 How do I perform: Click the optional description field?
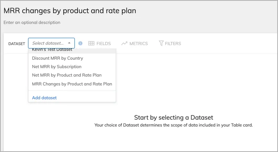pyautogui.click(x=32, y=22)
